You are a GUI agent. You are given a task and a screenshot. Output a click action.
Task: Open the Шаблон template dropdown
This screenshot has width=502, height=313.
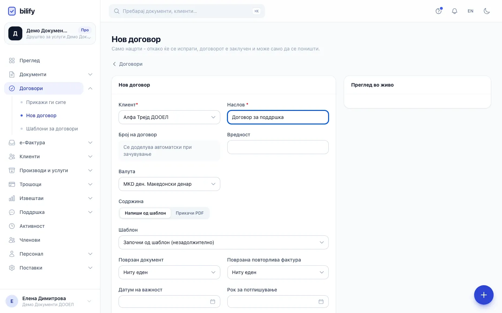pos(223,242)
